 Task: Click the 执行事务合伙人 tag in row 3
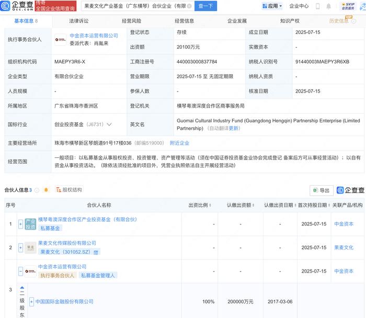point(57,276)
